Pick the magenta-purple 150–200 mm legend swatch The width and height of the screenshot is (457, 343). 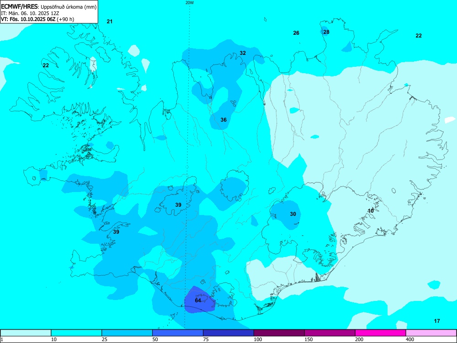click(x=330, y=333)
